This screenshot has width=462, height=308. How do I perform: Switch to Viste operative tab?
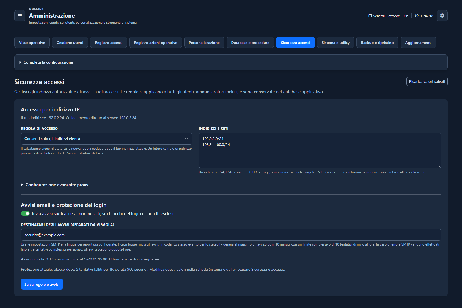[x=32, y=42]
